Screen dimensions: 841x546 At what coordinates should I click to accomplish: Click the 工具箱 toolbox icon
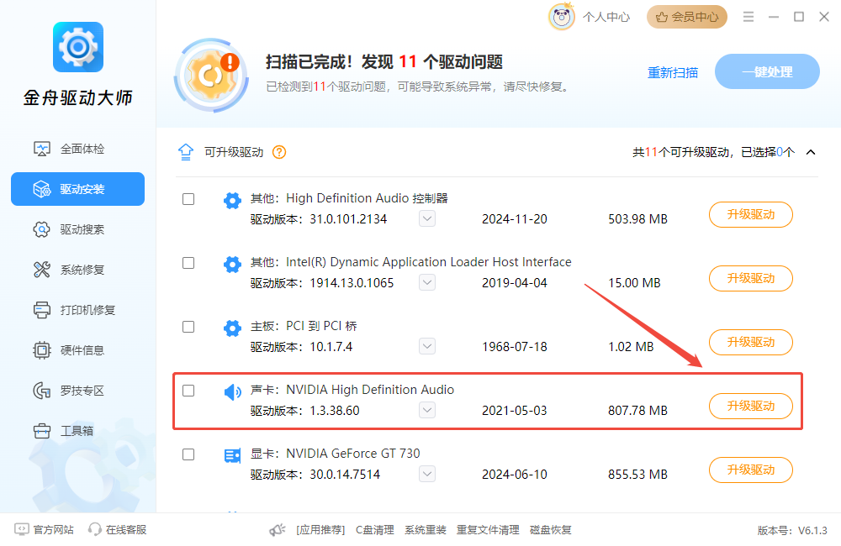pyautogui.click(x=42, y=431)
